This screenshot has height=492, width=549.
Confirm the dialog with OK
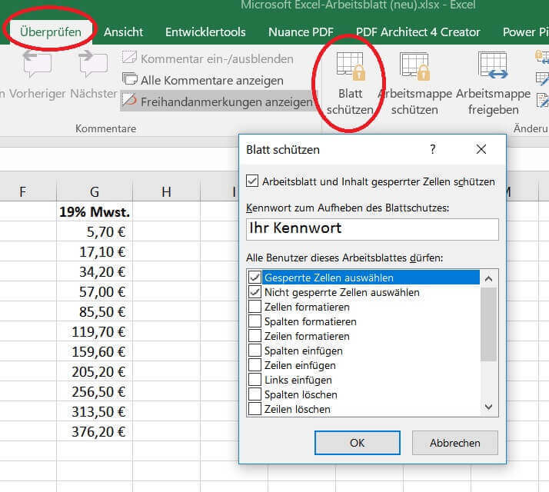357,443
